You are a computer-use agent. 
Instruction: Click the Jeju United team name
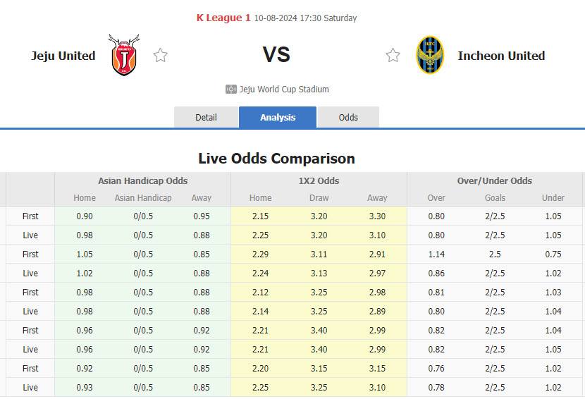click(x=63, y=56)
